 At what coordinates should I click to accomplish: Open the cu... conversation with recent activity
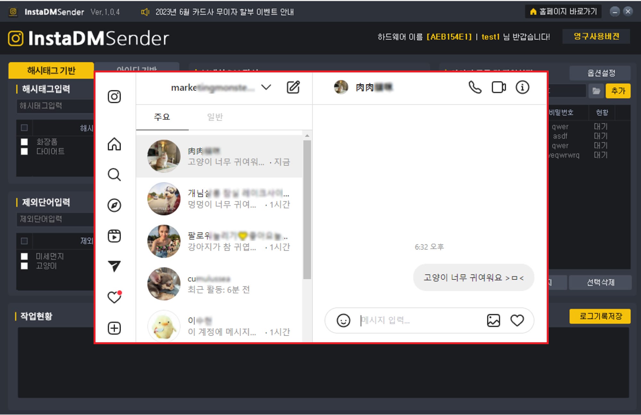coord(219,284)
